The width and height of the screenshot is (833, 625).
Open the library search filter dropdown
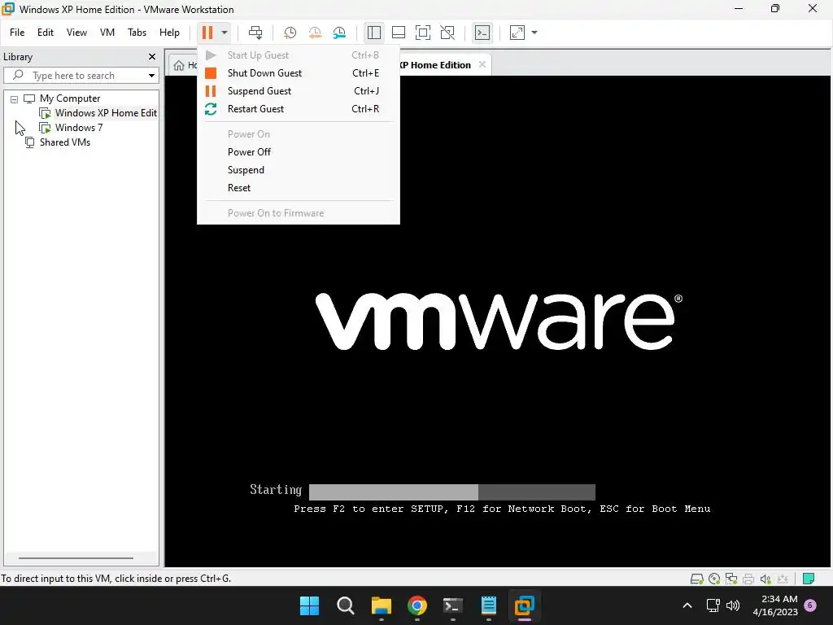click(151, 76)
